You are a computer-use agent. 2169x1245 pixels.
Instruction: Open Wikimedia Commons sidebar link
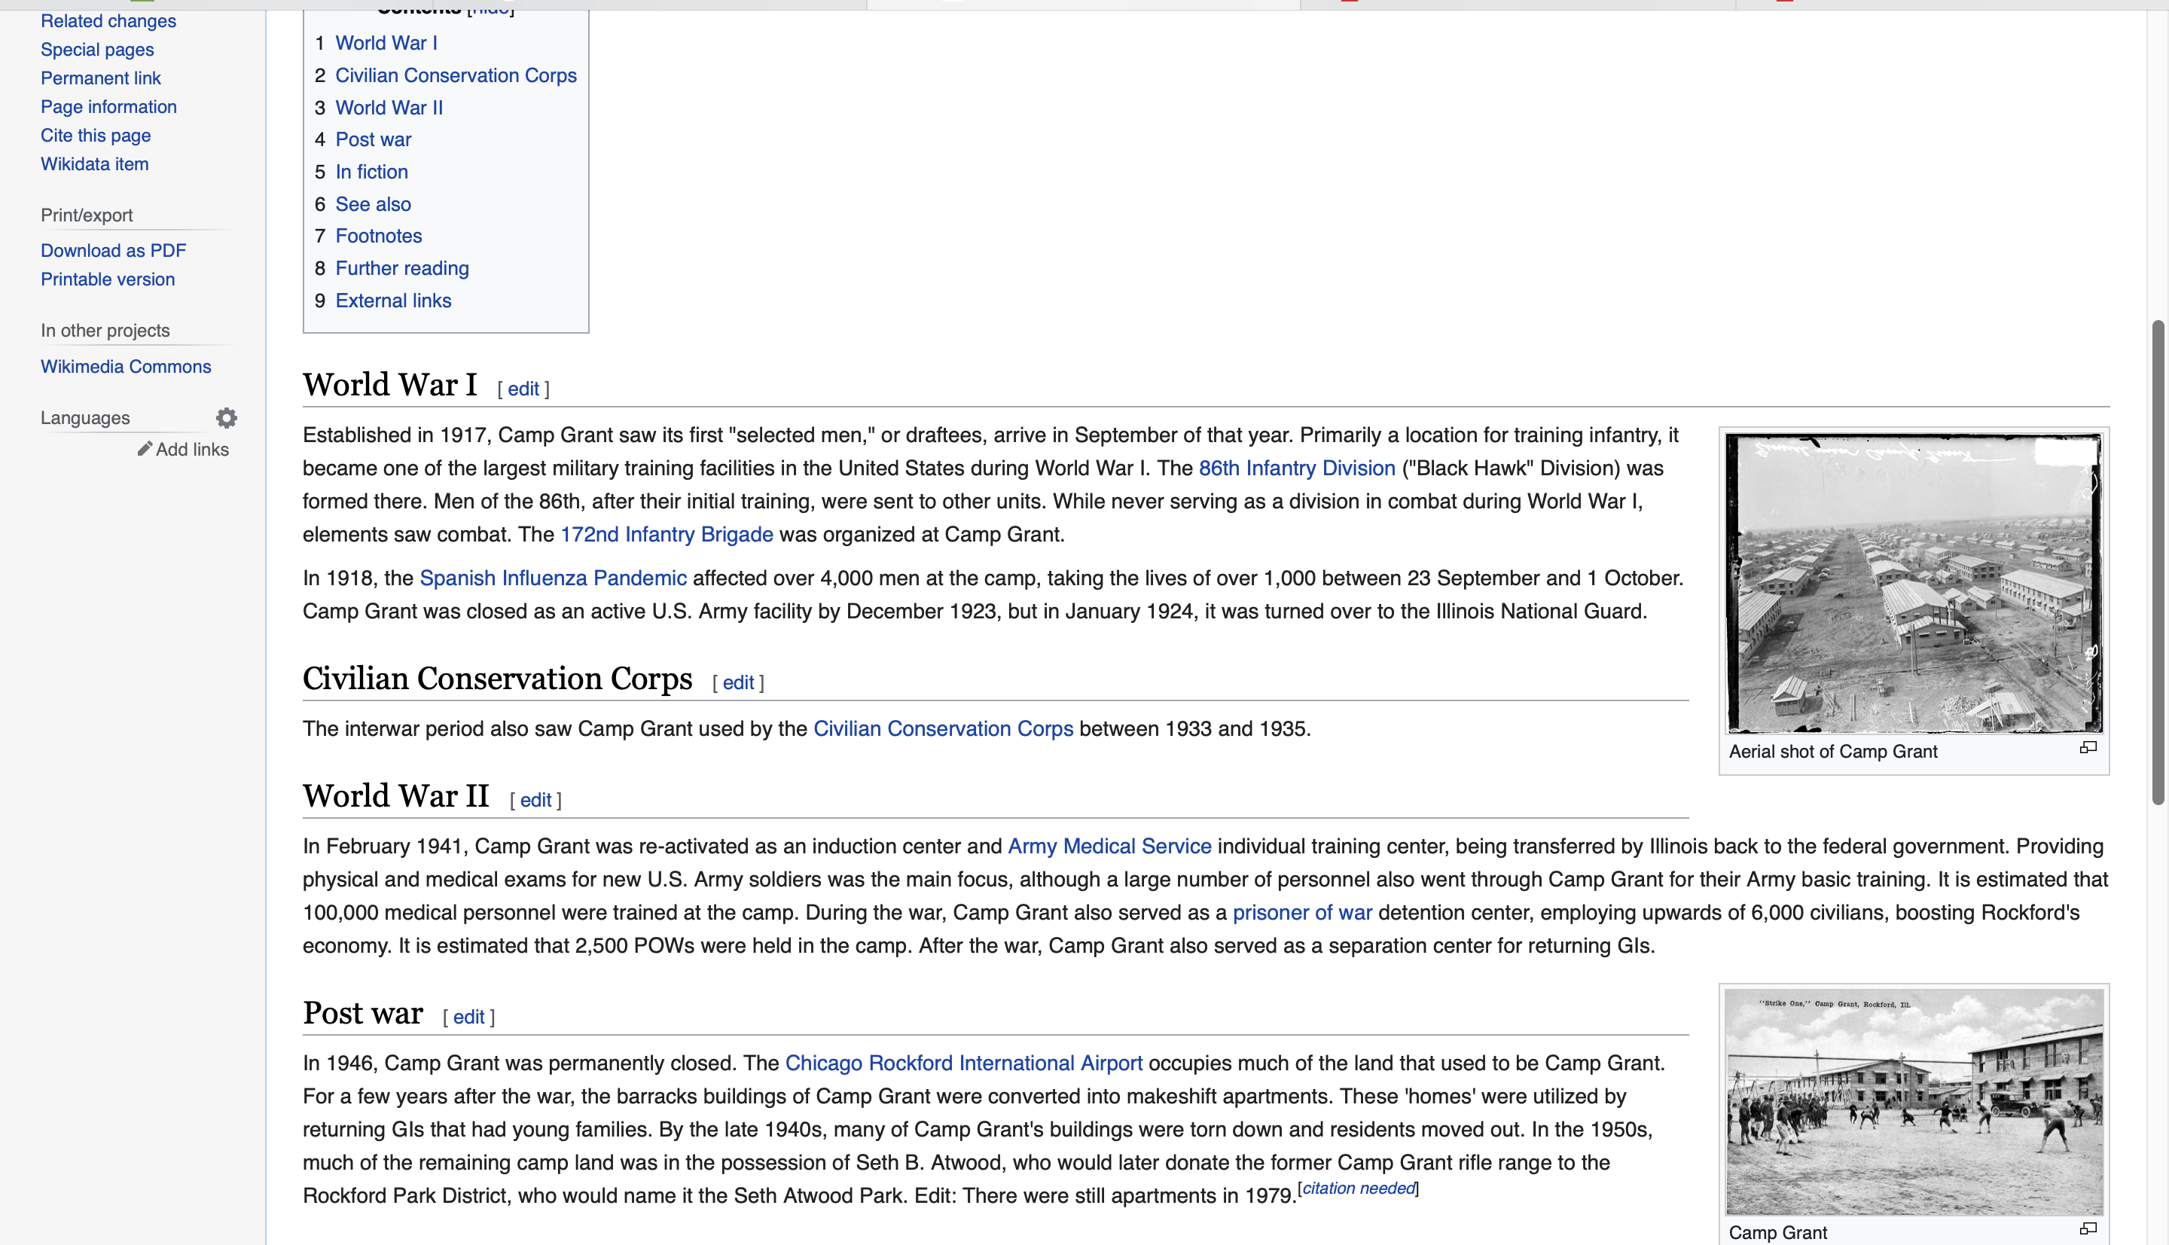click(126, 367)
